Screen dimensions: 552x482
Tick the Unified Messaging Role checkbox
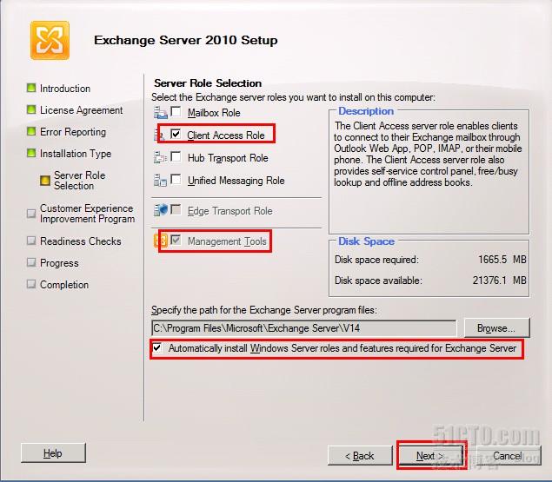pos(176,180)
